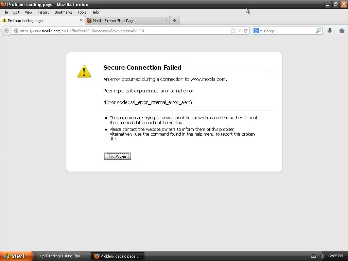
Task: Click the Try Again button
Action: pyautogui.click(x=117, y=156)
